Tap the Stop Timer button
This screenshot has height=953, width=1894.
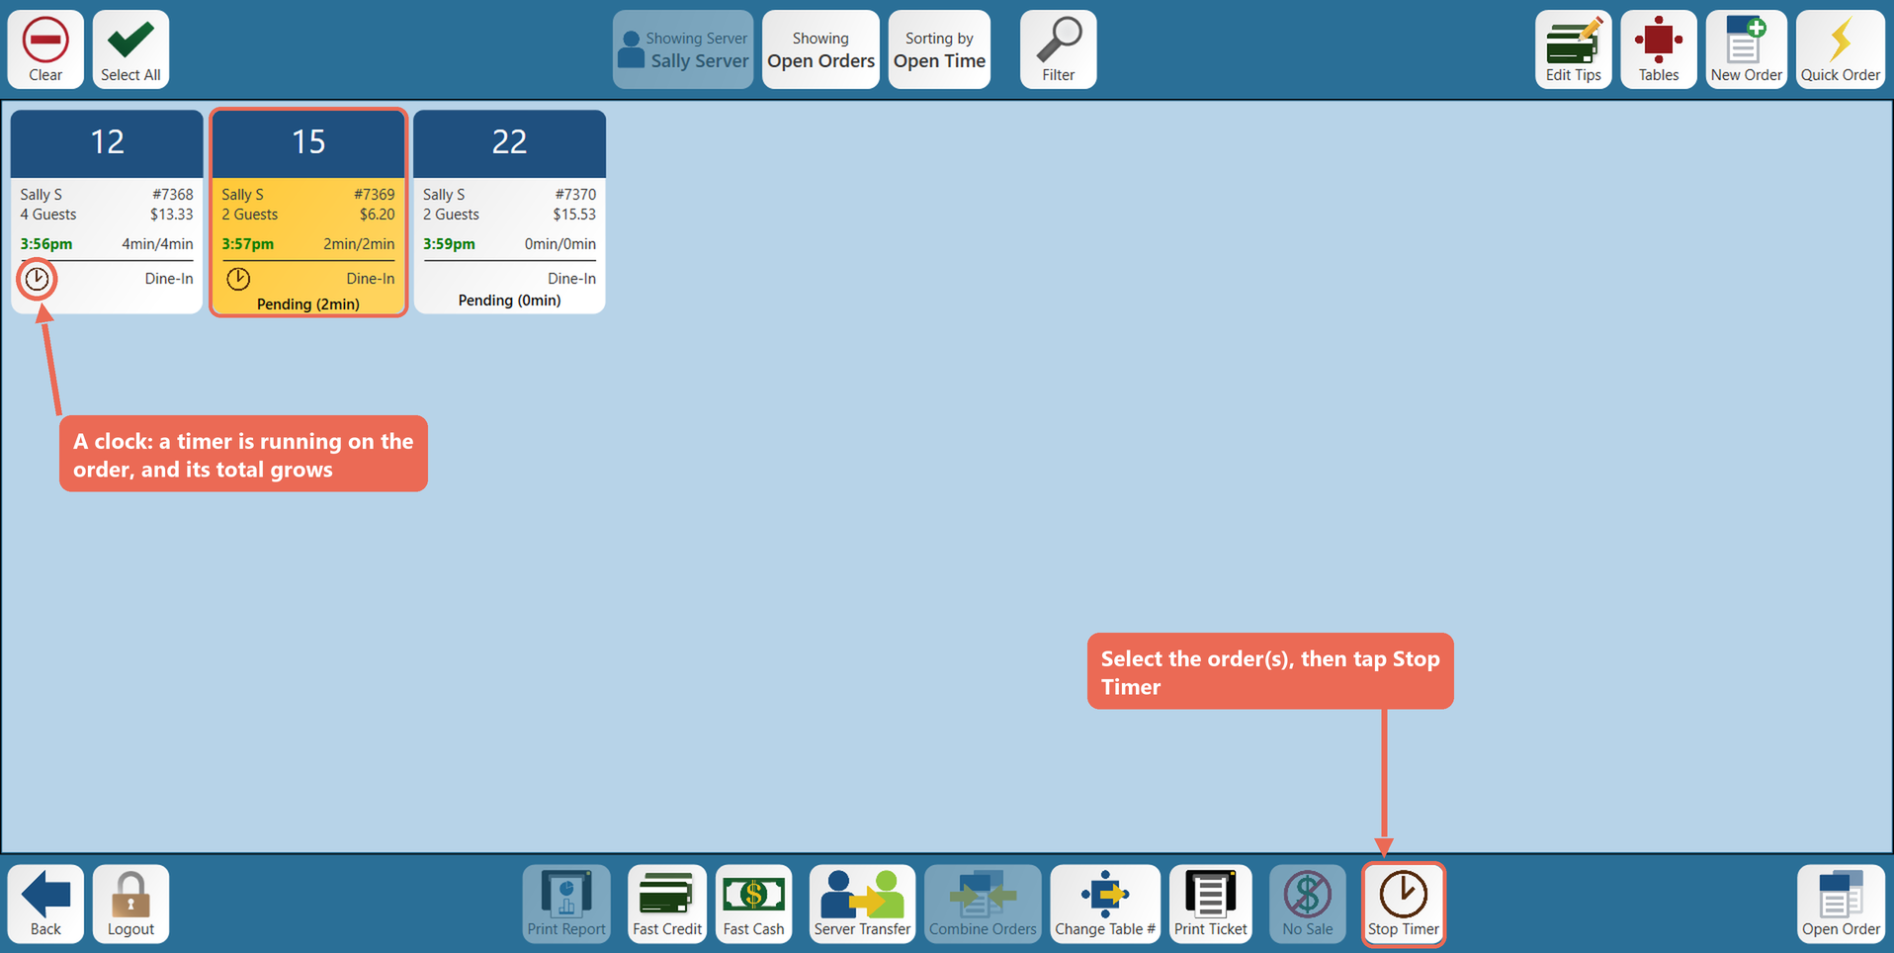(x=1404, y=904)
